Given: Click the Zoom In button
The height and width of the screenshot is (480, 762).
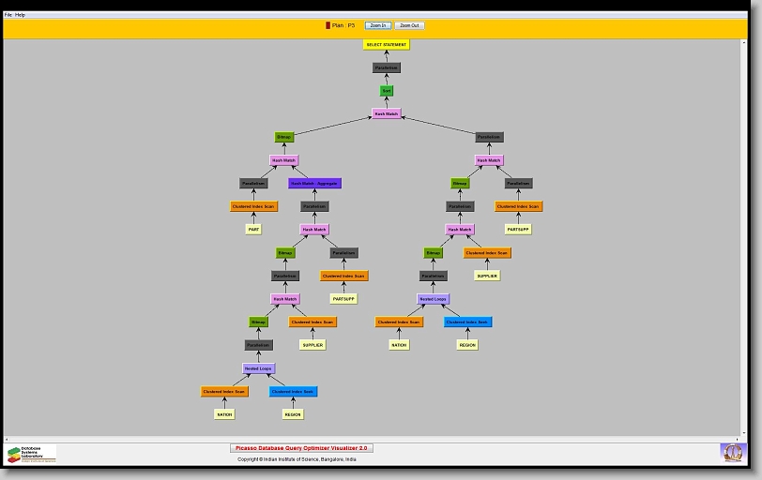Looking at the screenshot, I should [377, 25].
